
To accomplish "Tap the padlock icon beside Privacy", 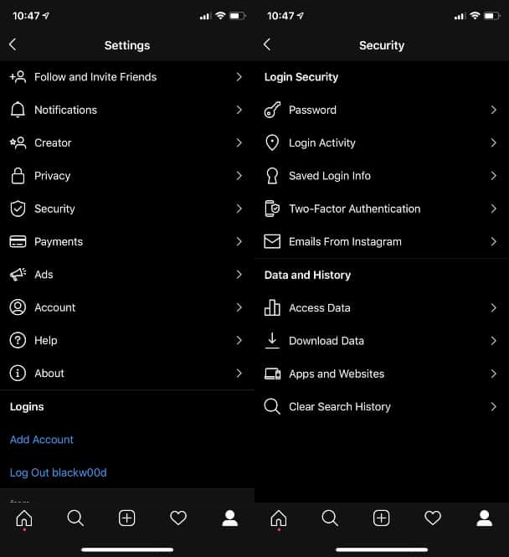I will (18, 176).
